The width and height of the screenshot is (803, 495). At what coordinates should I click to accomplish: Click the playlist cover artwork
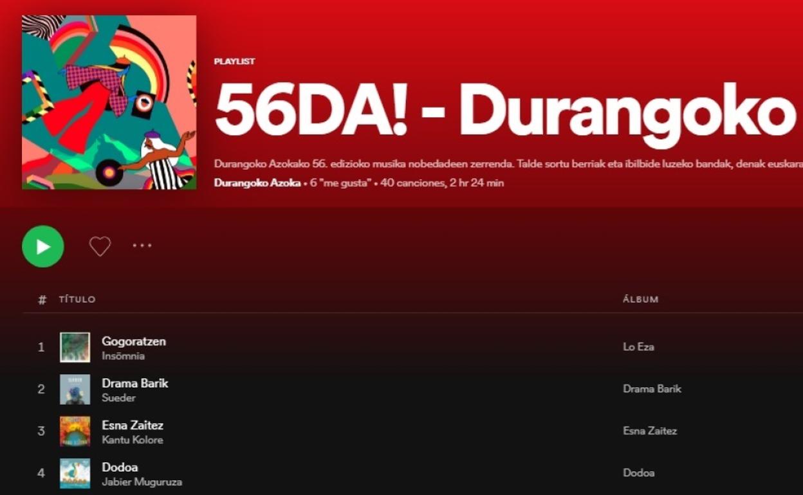coord(109,102)
